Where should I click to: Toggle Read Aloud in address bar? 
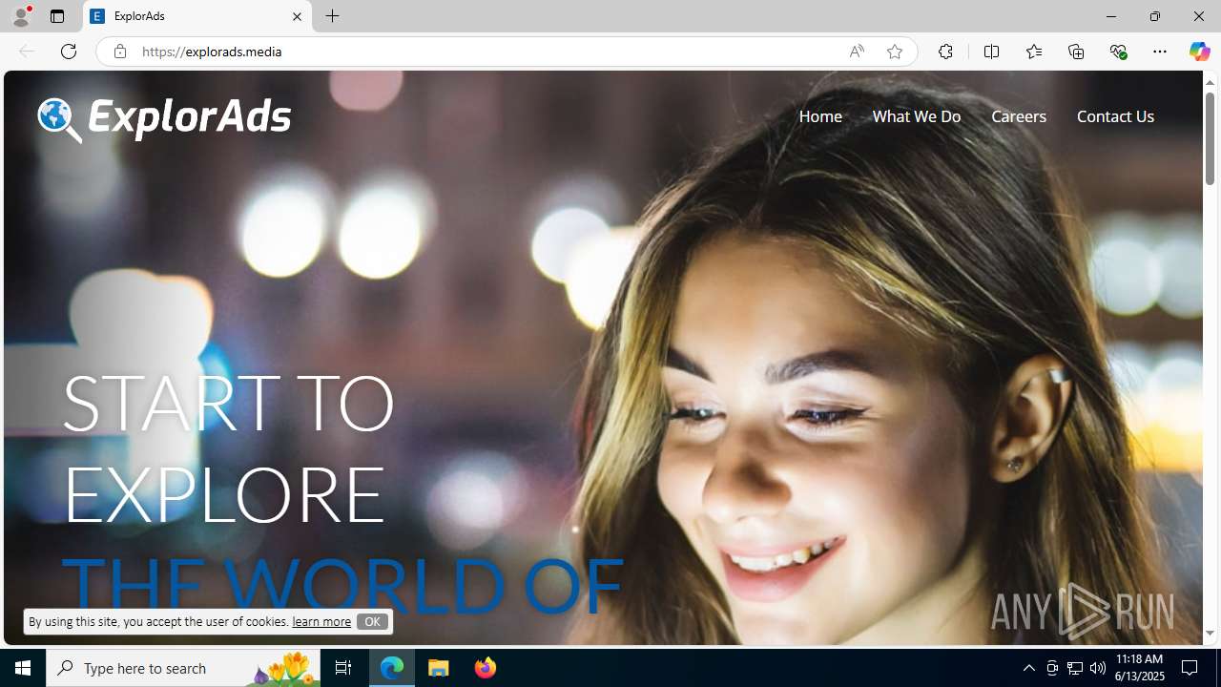click(857, 52)
